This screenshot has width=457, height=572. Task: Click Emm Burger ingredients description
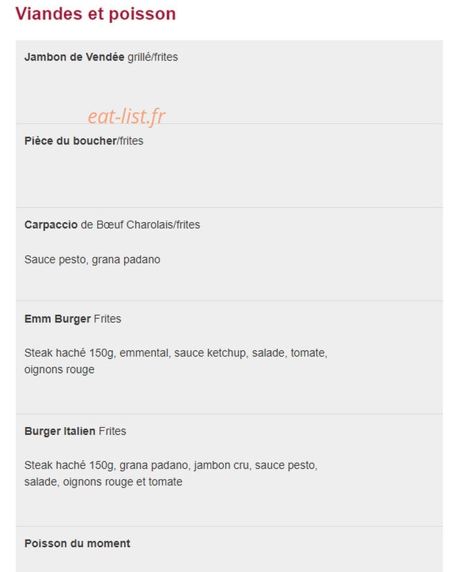176,361
